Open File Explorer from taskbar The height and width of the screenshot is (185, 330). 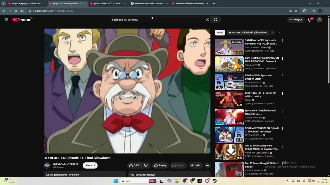point(177,181)
